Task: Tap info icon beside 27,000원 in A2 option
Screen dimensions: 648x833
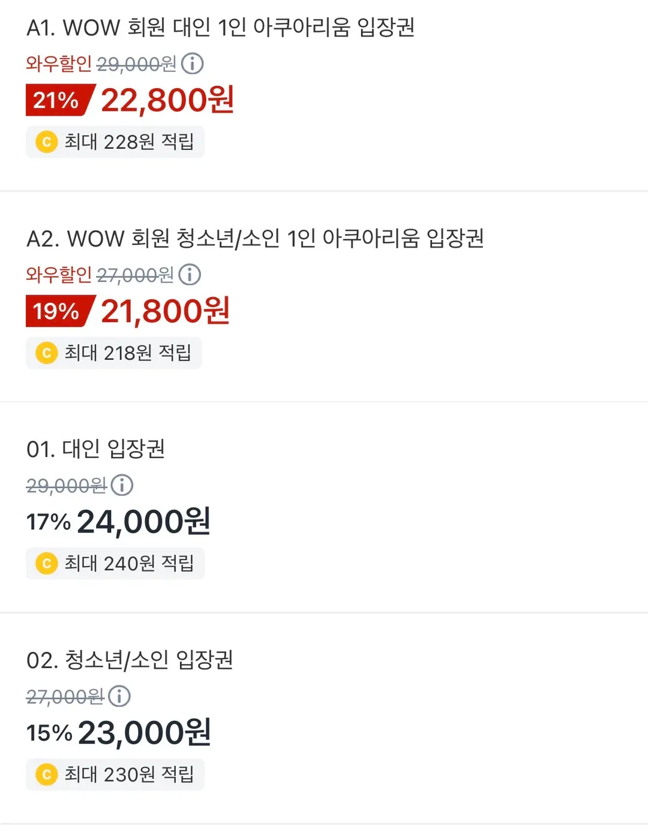Action: click(x=190, y=275)
